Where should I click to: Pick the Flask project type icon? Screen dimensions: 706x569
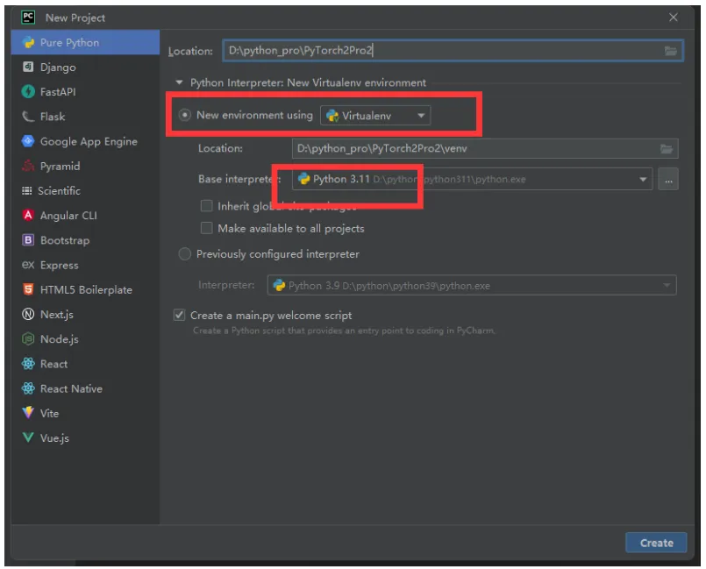pyautogui.click(x=28, y=117)
